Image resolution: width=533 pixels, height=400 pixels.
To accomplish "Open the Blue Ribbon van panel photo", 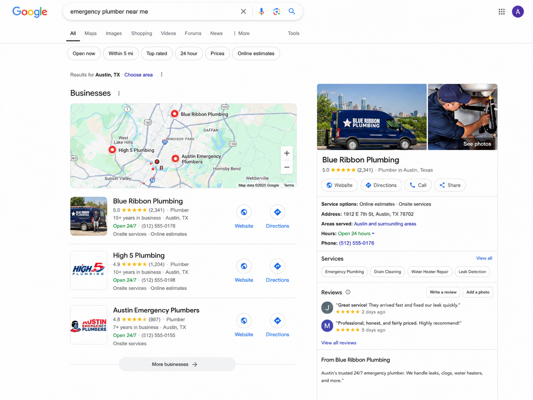I will click(372, 117).
